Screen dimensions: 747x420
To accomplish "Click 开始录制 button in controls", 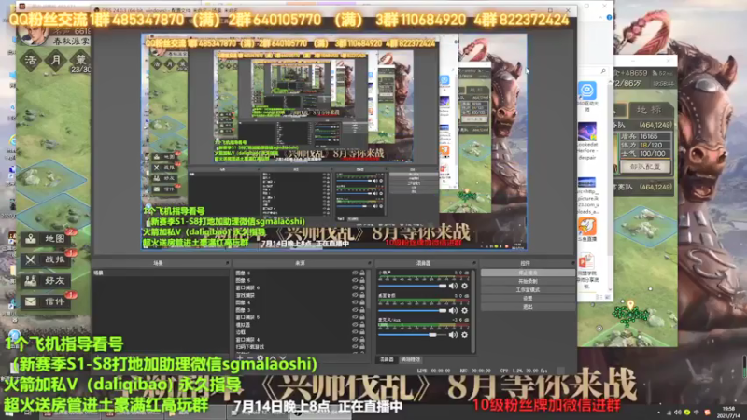I will 528,282.
